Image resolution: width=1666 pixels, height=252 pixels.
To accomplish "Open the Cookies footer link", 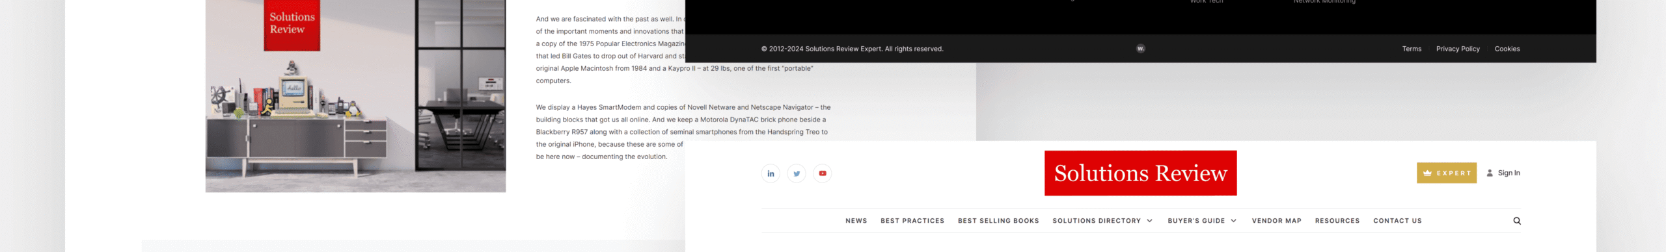I will [x=1507, y=49].
